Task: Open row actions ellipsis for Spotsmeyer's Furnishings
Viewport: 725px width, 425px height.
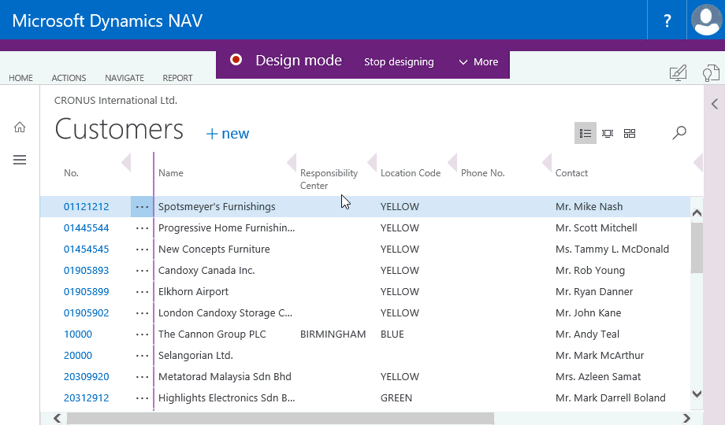Action: tap(142, 207)
